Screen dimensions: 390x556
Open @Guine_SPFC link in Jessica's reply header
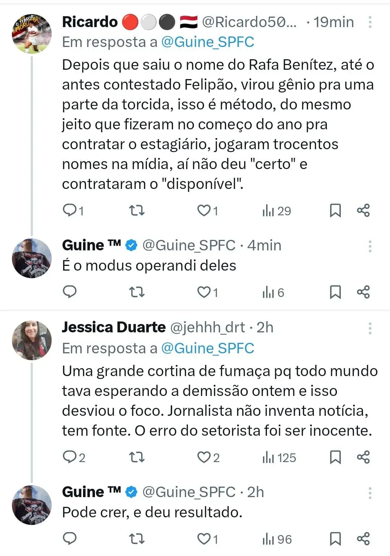pyautogui.click(x=208, y=348)
